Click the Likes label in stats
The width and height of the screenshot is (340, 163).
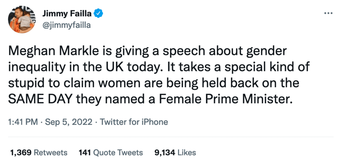[187, 152]
